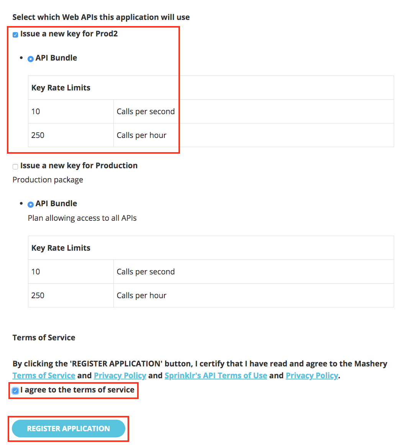Screen dimensions: 406x445
Task: Click the '10' cell in Production table
Action: [36, 272]
